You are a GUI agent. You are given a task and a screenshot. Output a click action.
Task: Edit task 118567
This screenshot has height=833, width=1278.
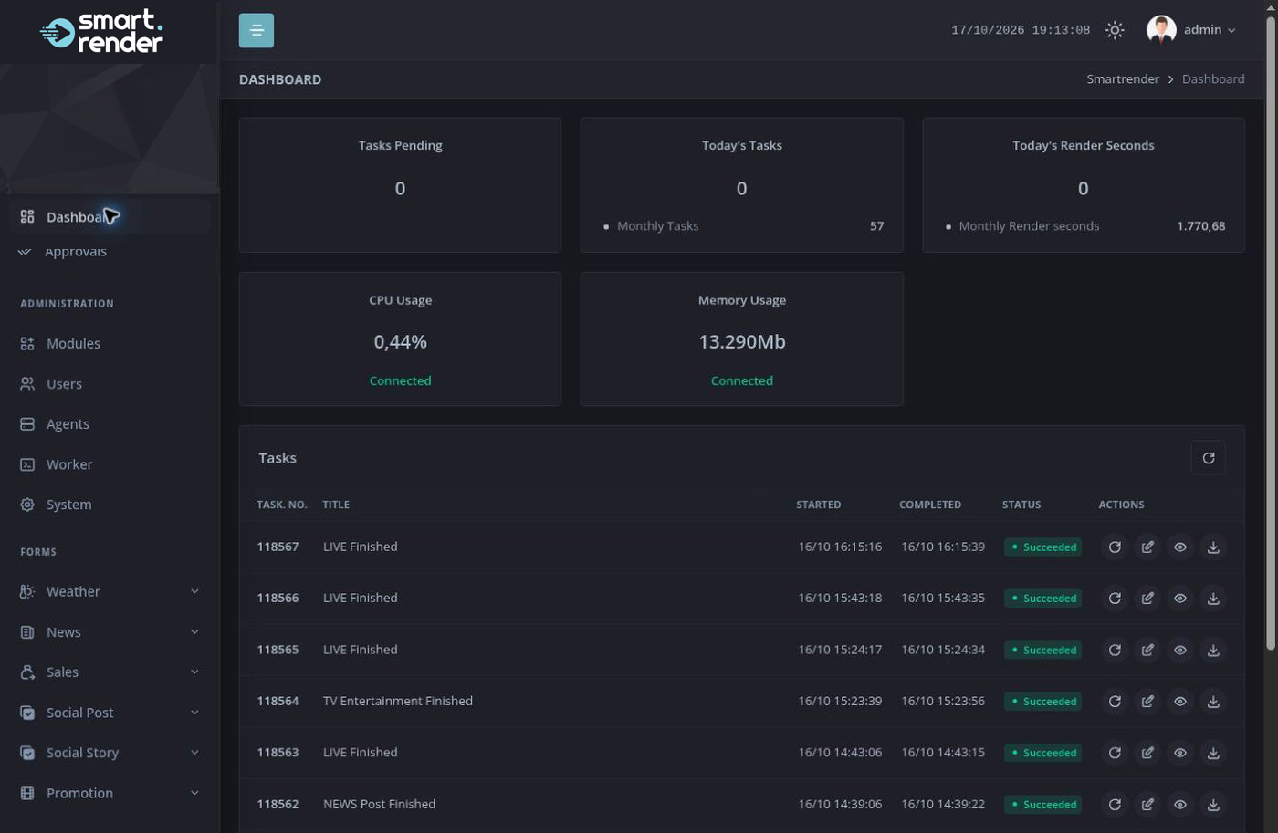[x=1147, y=547]
